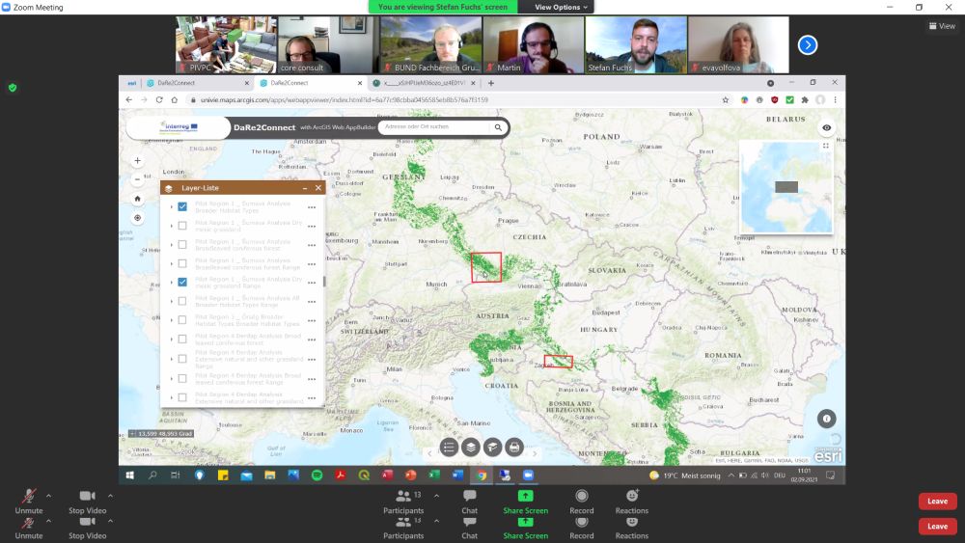Check Region 1 Šumava Dry mesic grassland layer
Viewport: 965px width, 543px height.
(182, 226)
